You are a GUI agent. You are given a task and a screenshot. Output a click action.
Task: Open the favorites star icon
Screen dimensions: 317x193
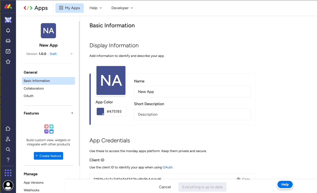click(x=8, y=62)
